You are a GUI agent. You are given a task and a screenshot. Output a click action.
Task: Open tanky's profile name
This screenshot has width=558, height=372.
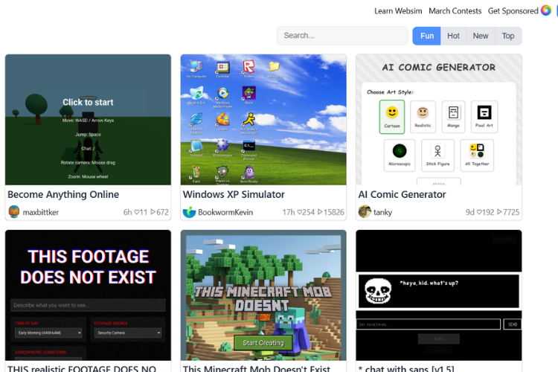[382, 212]
